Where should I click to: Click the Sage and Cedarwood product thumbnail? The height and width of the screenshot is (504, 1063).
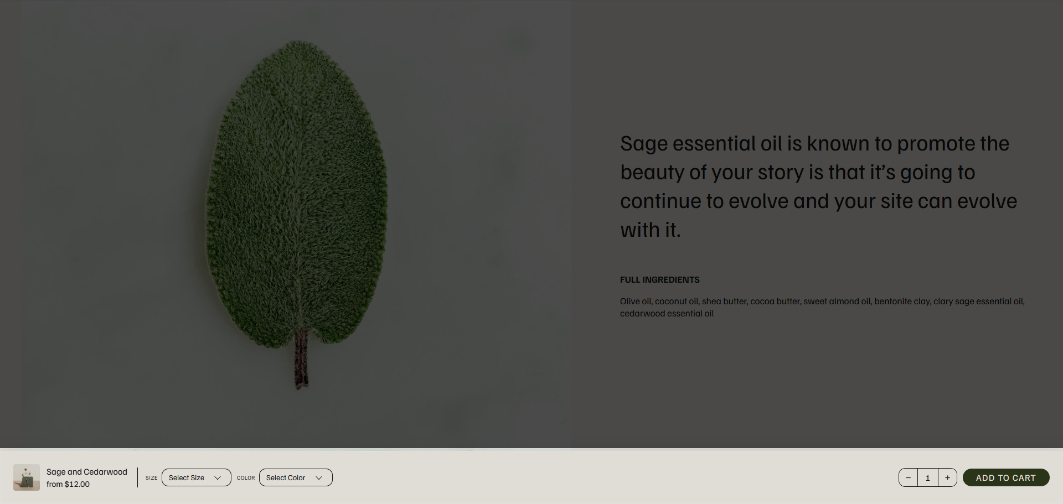point(27,477)
